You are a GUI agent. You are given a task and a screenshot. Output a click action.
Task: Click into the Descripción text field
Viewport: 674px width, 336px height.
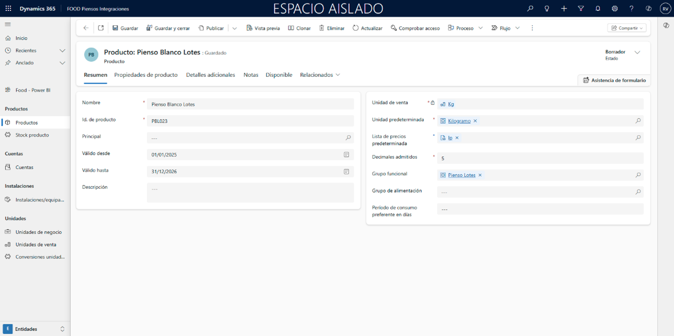point(250,192)
